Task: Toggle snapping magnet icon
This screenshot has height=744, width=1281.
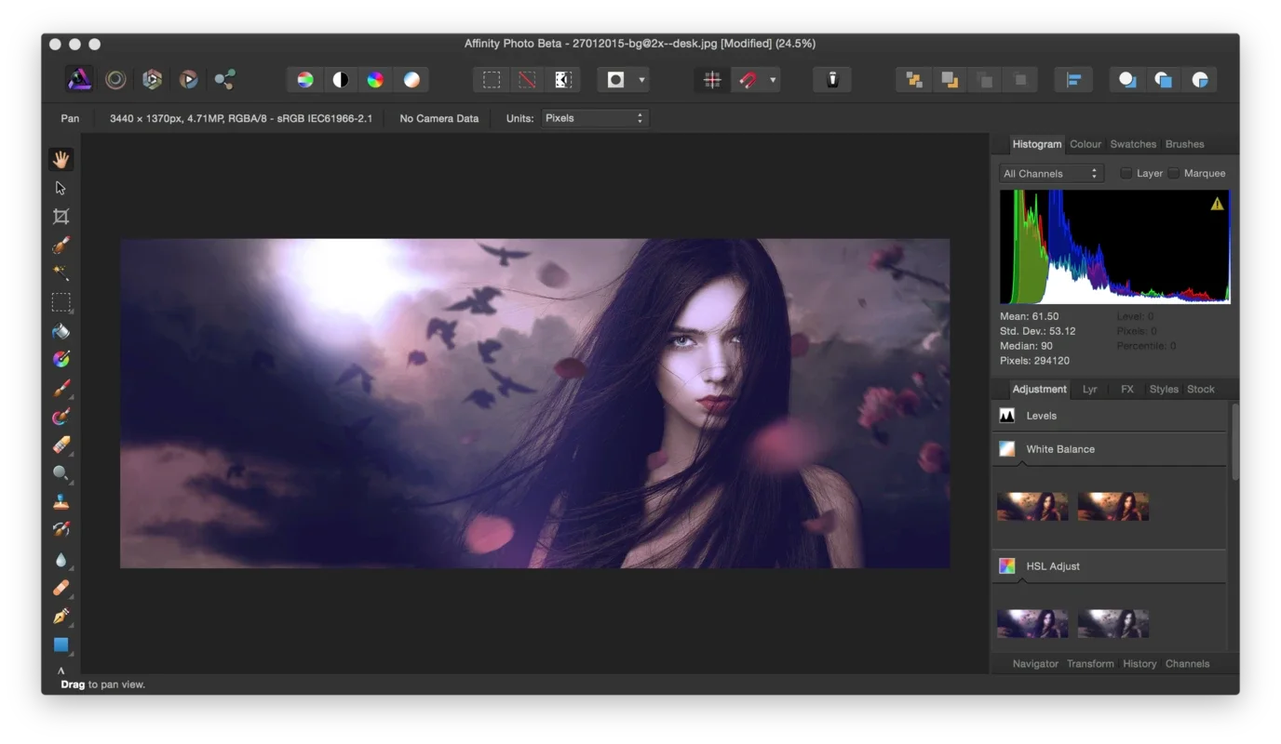Action: point(748,80)
